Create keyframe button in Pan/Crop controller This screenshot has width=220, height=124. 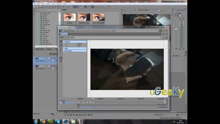(94, 107)
